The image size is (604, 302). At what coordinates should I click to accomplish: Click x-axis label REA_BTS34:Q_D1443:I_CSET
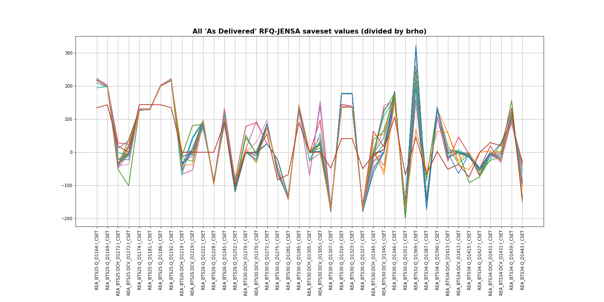coord(522,260)
